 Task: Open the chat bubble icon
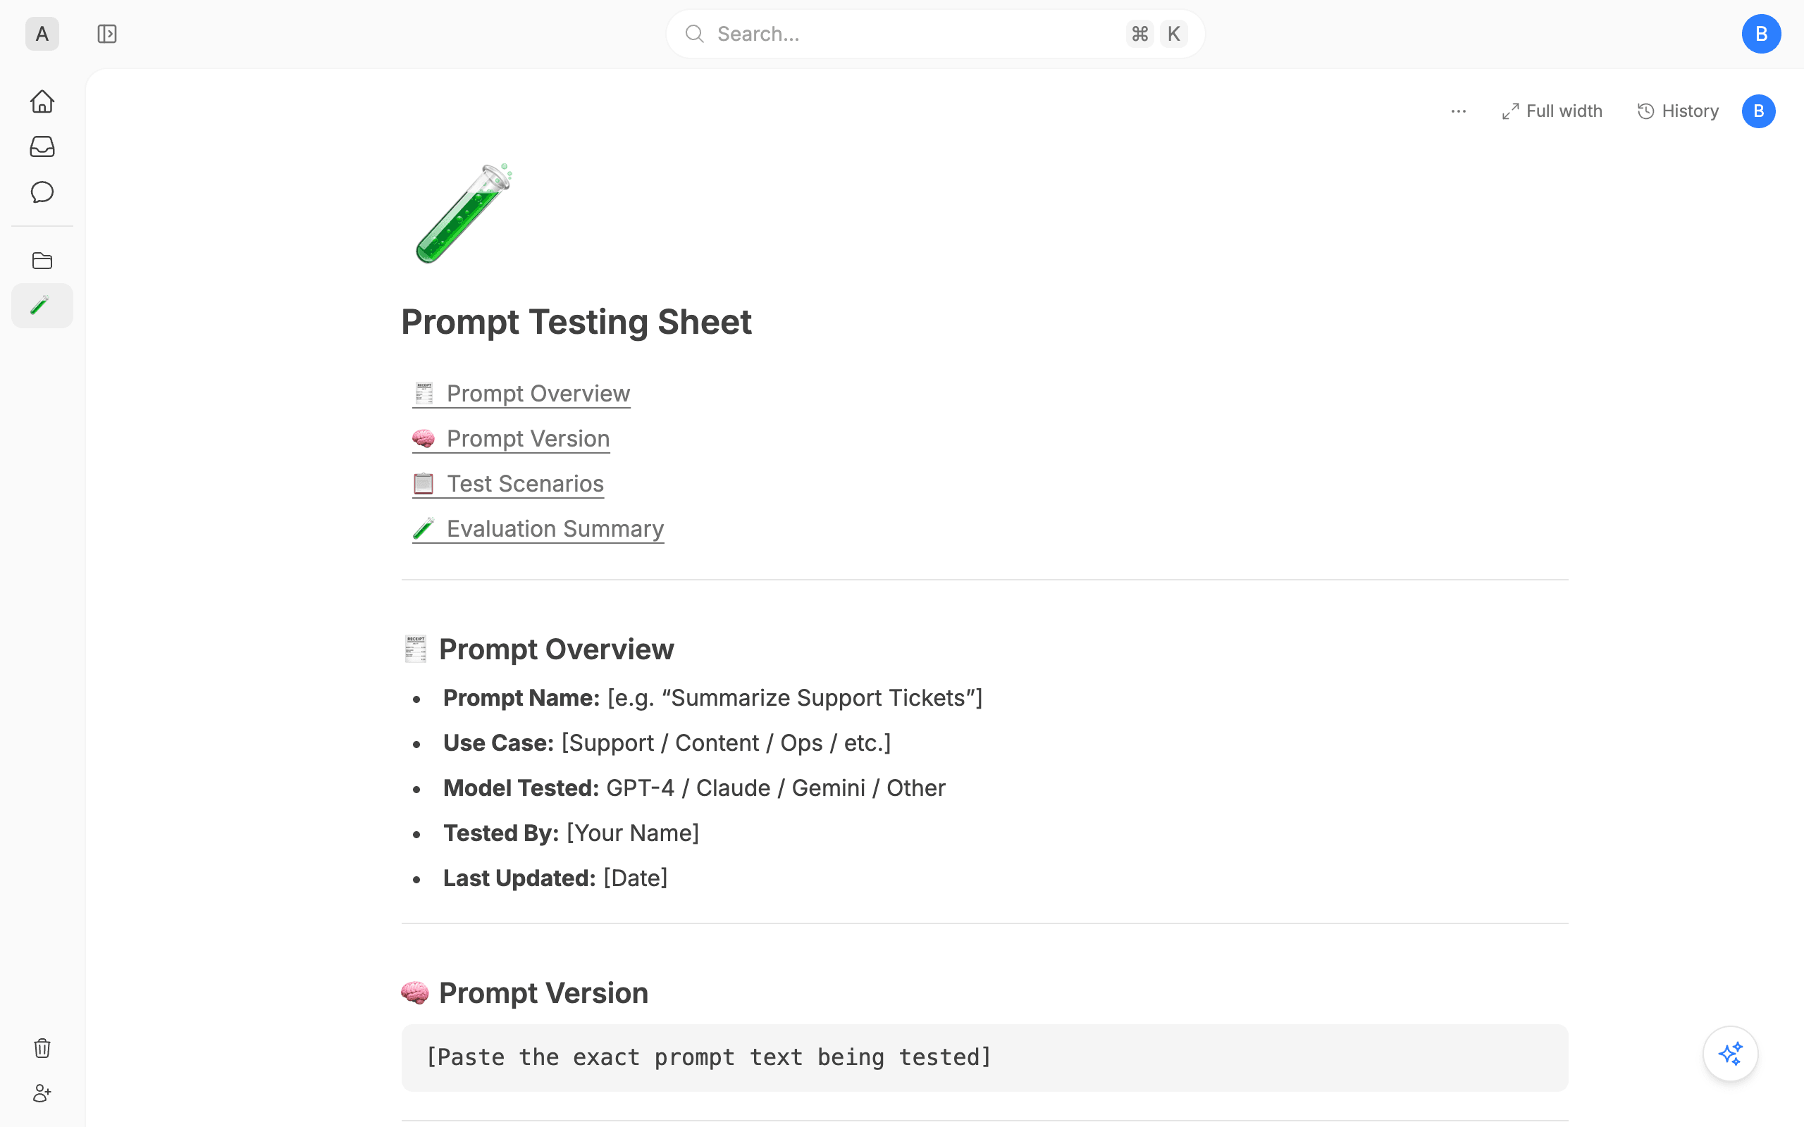tap(42, 192)
